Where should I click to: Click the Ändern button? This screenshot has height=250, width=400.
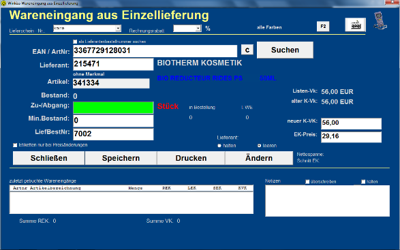click(x=259, y=158)
